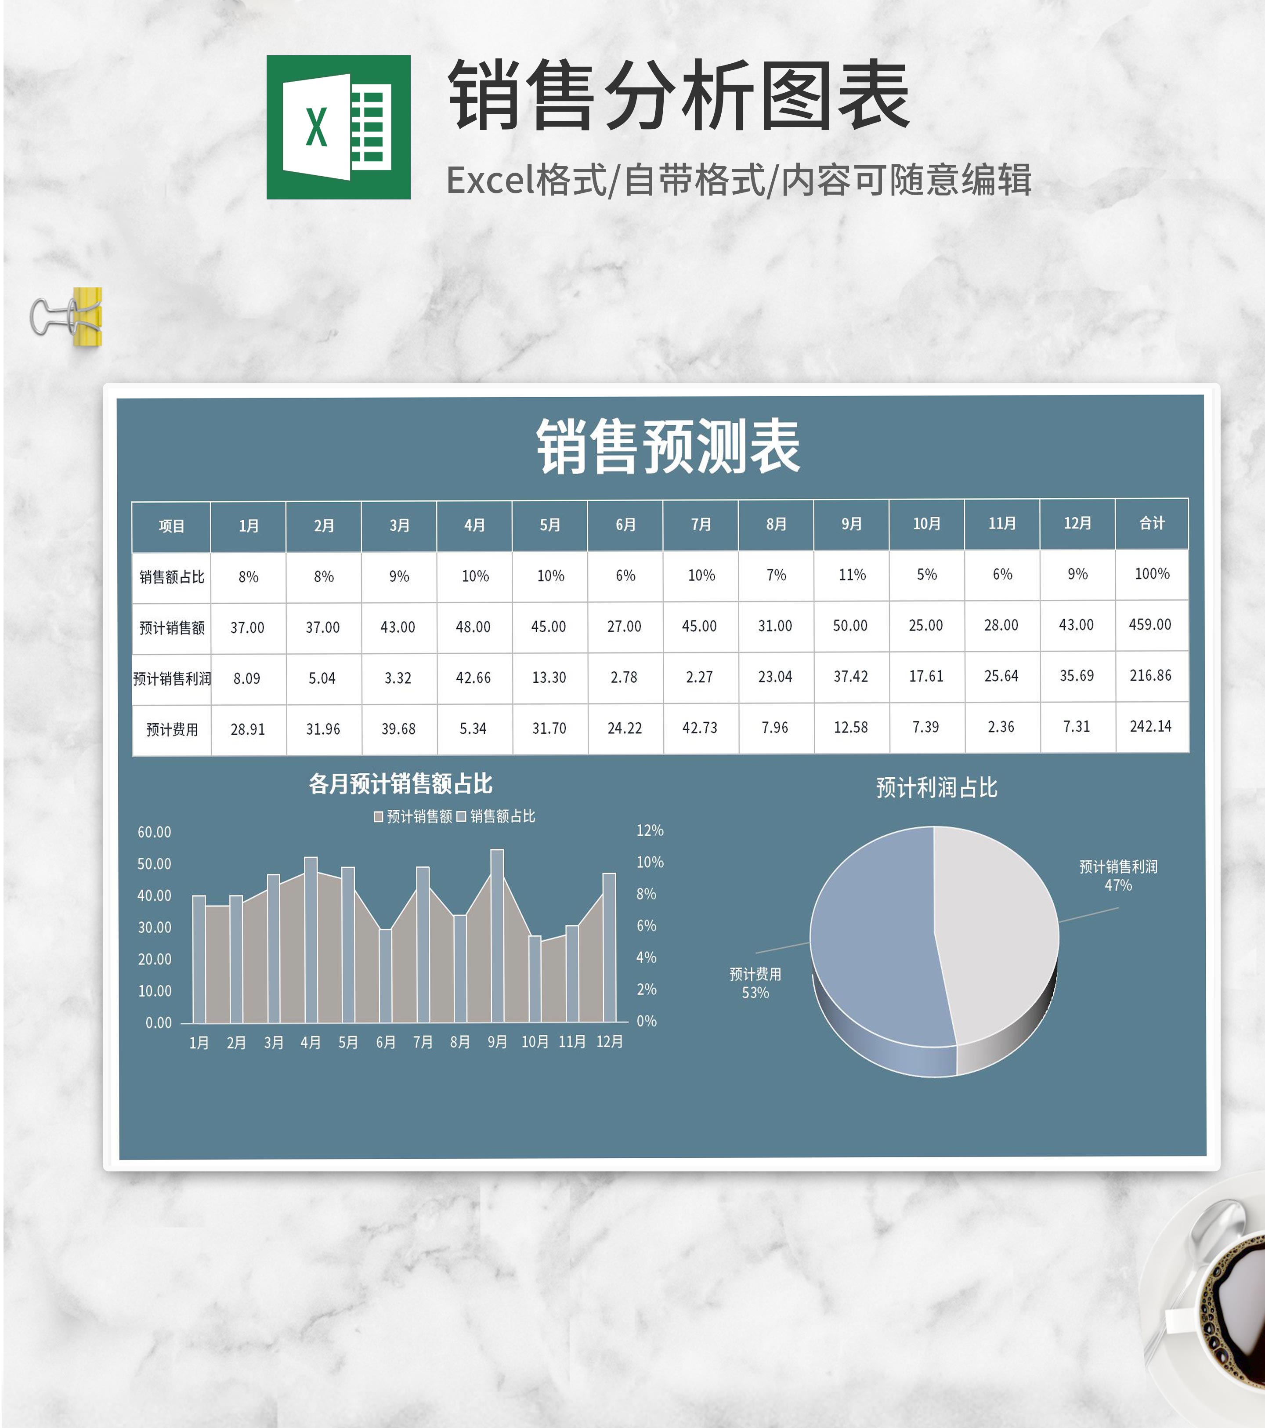1265x1428 pixels.
Task: Select the 预计费用 total cell 242.14
Action: point(1150,727)
